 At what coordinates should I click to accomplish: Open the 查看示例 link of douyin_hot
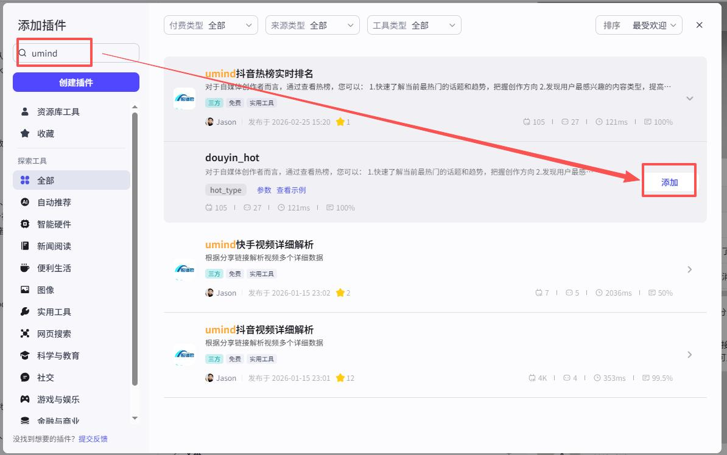(x=291, y=190)
